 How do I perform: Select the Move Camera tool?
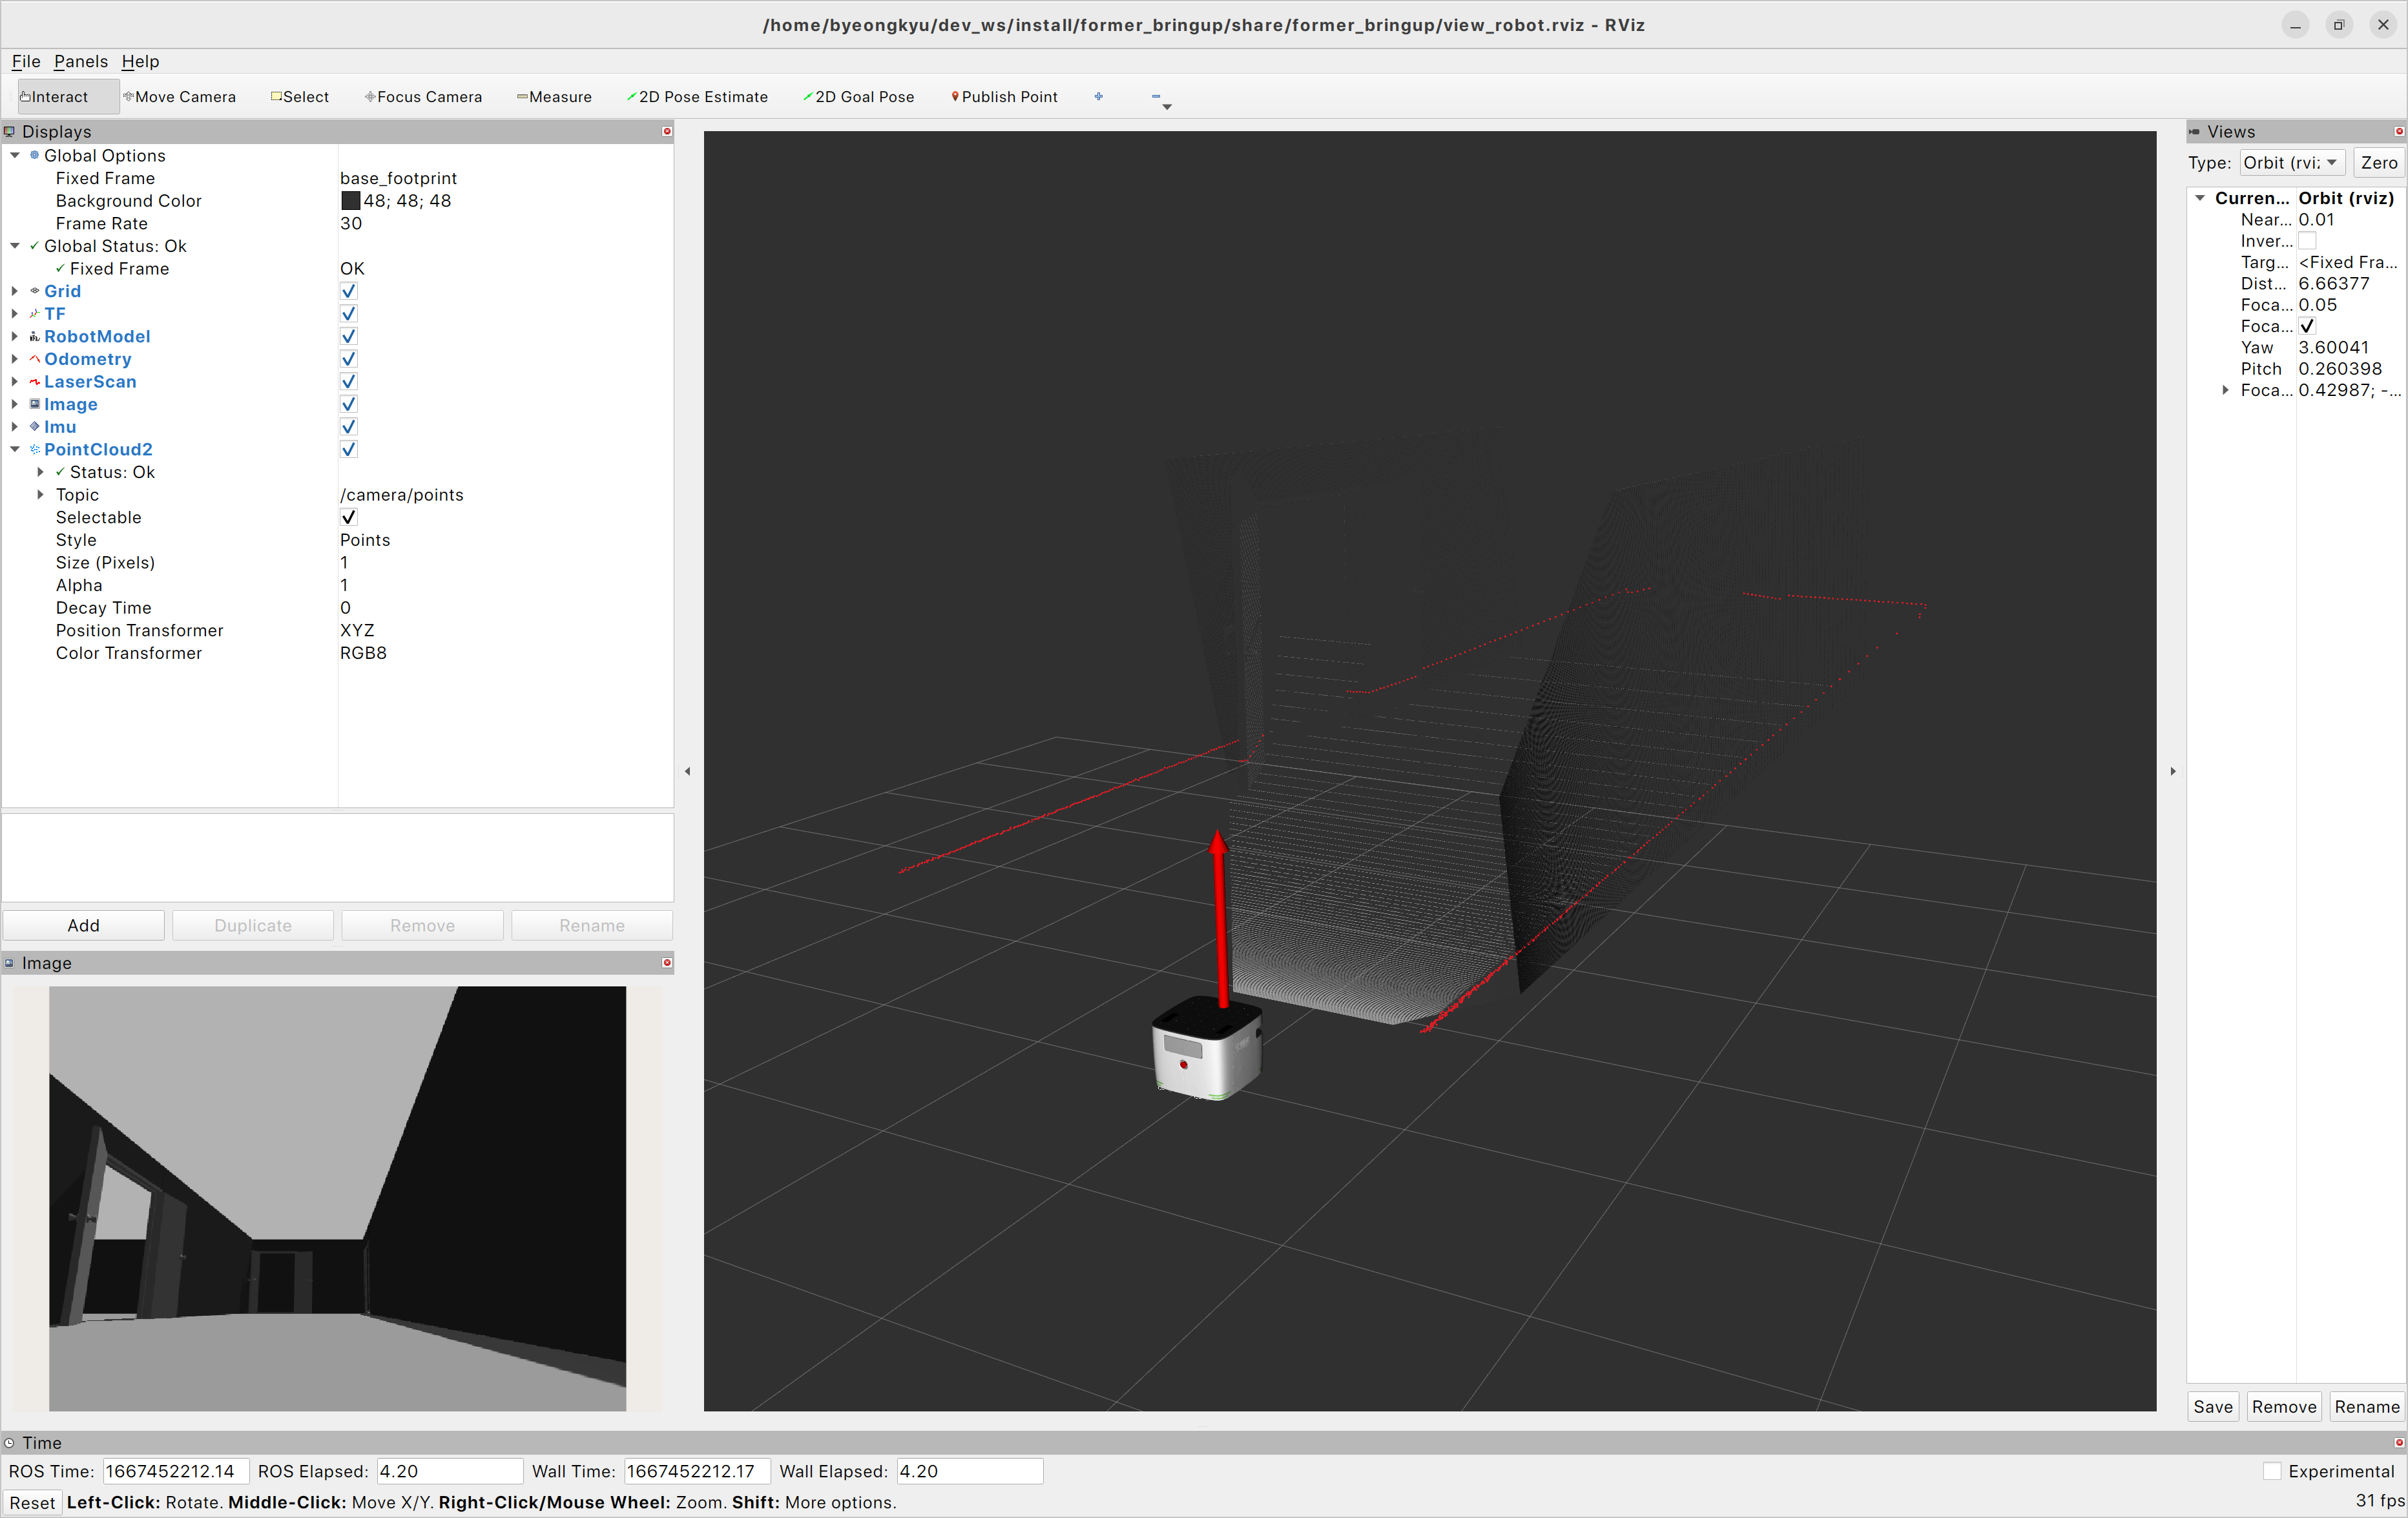pos(180,97)
